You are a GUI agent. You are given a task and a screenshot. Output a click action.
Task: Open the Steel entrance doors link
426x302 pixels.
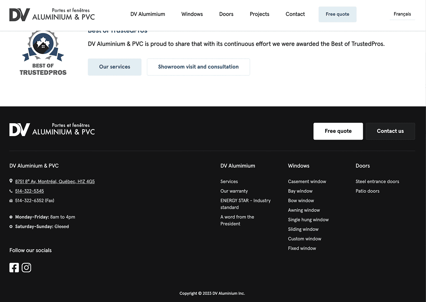[x=377, y=182]
